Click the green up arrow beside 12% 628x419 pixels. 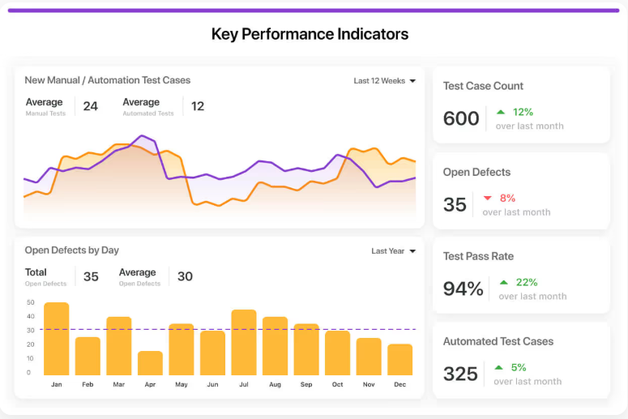pyautogui.click(x=501, y=112)
